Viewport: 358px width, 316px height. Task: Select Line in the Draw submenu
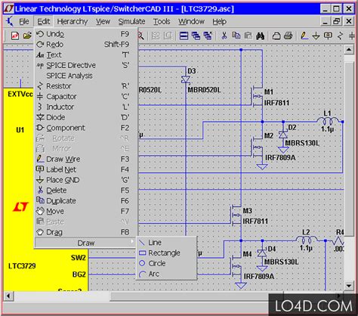click(166, 243)
